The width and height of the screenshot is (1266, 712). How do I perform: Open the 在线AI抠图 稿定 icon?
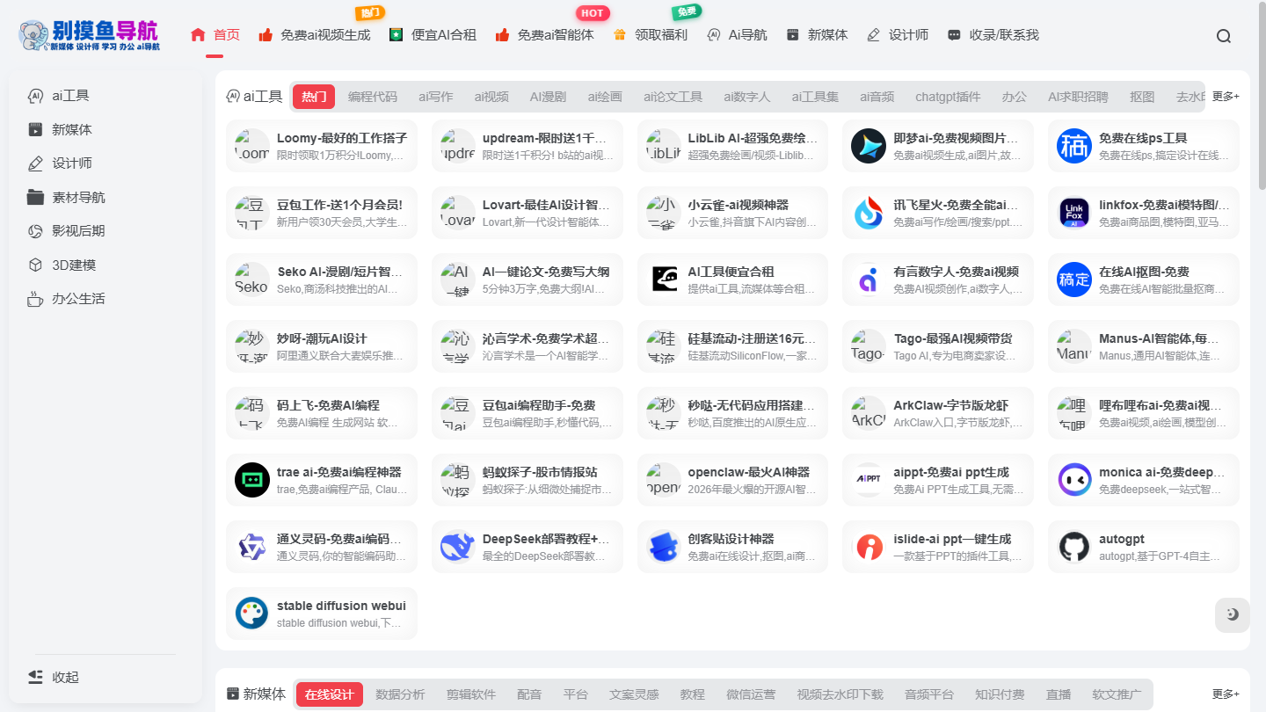click(1074, 280)
